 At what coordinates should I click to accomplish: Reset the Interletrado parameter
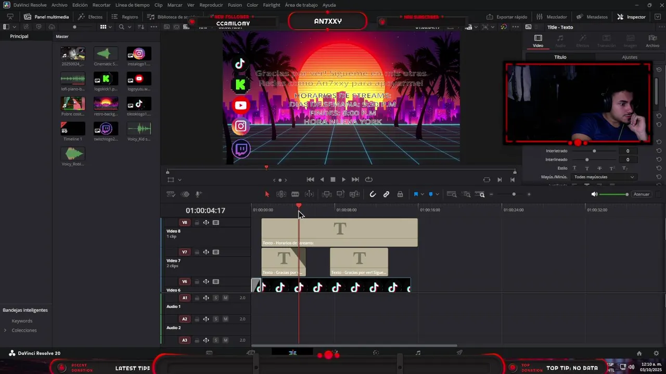point(659,151)
